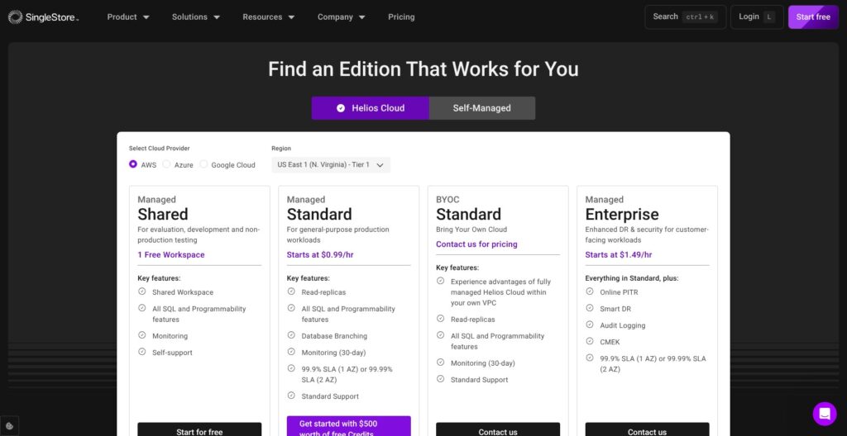Open the chat support bubble
This screenshot has height=436, width=847.
coord(825,414)
